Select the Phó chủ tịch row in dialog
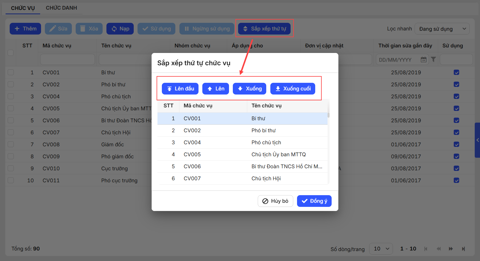 (242, 142)
